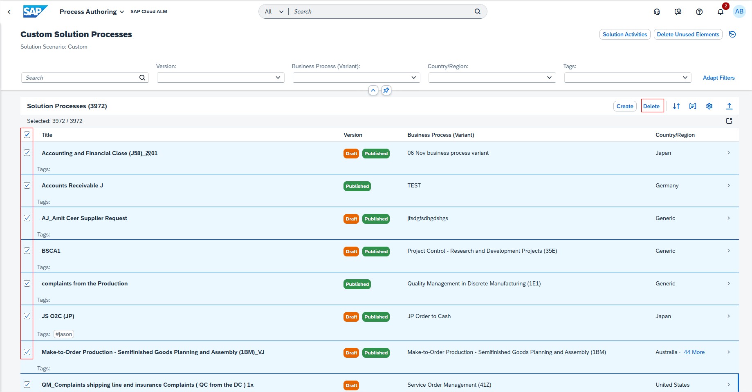752x392 pixels.
Task: Toggle the select-all checkbox in header
Action: tap(27, 135)
